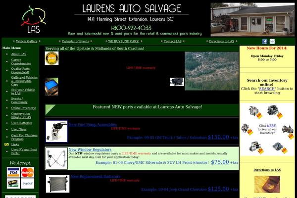The width and height of the screenshot is (297, 198).
Task: Click the 1-800-922-4033 phone number
Action: tap(131, 28)
